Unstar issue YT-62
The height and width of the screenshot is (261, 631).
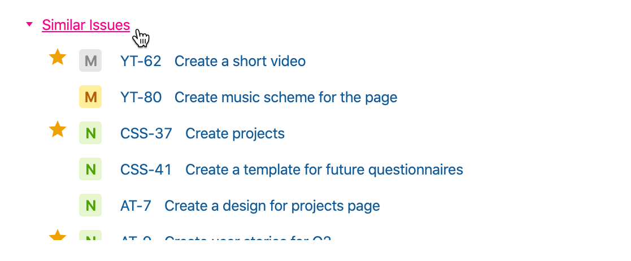[x=58, y=57]
